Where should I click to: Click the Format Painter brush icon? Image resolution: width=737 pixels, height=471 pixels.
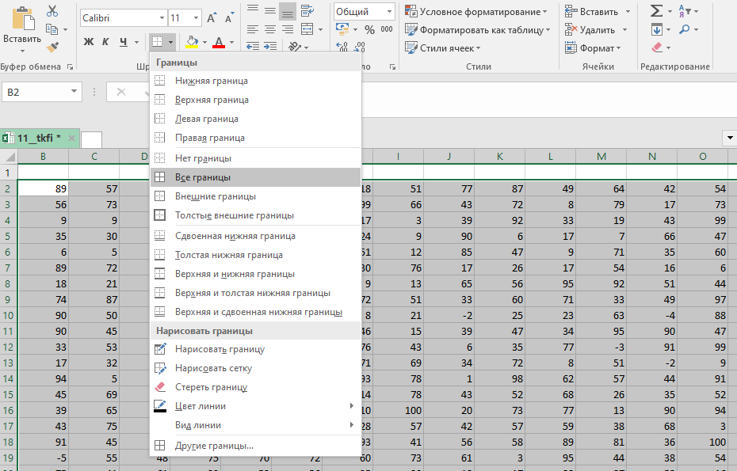[52, 48]
